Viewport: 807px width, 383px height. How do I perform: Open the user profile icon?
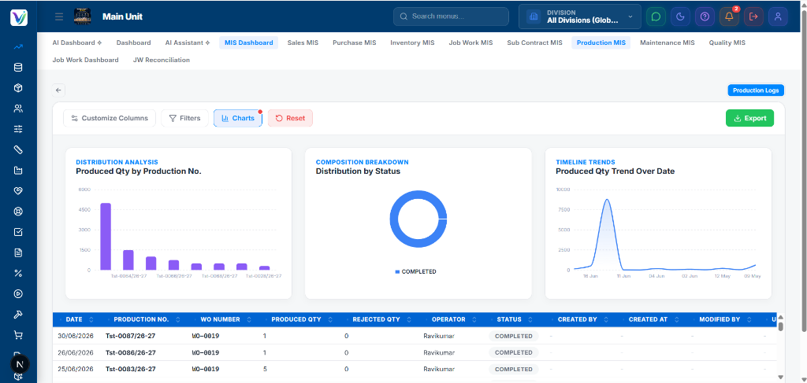tap(778, 17)
